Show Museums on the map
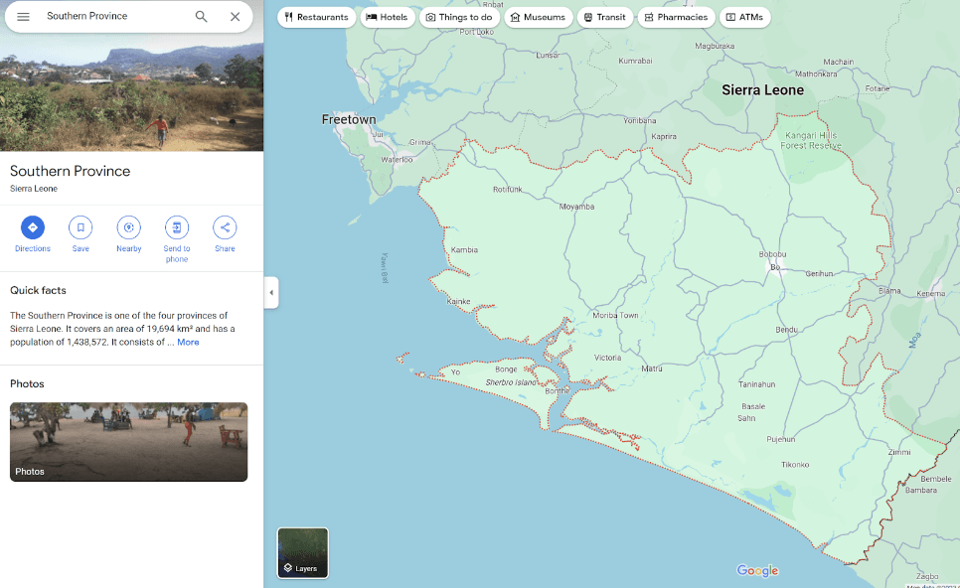960x588 pixels. (x=538, y=17)
